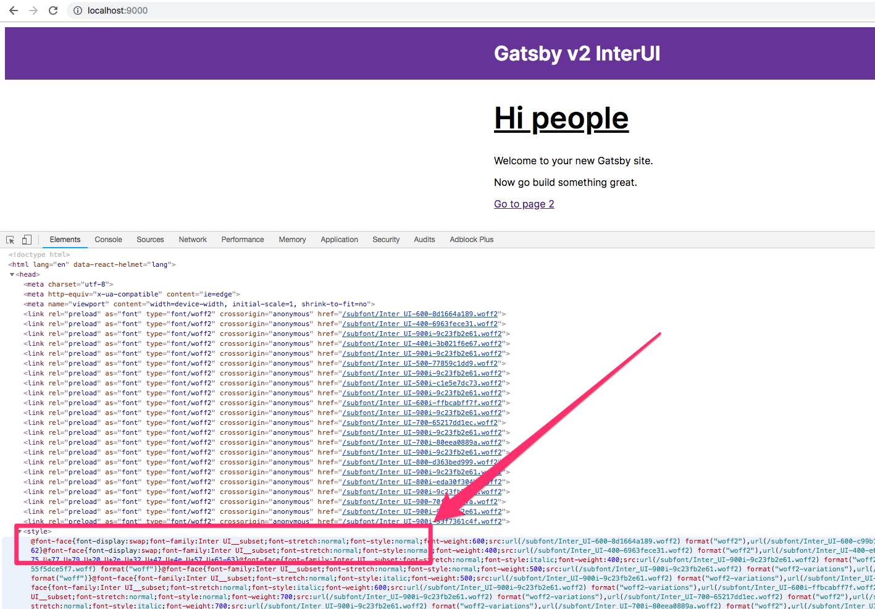Toggle the device emulation toolbar
This screenshot has width=875, height=609.
pos(26,239)
